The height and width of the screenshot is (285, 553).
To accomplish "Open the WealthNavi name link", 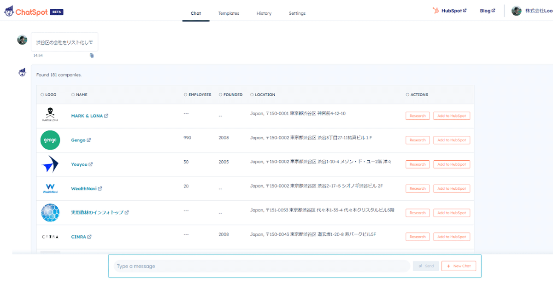I will [84, 188].
